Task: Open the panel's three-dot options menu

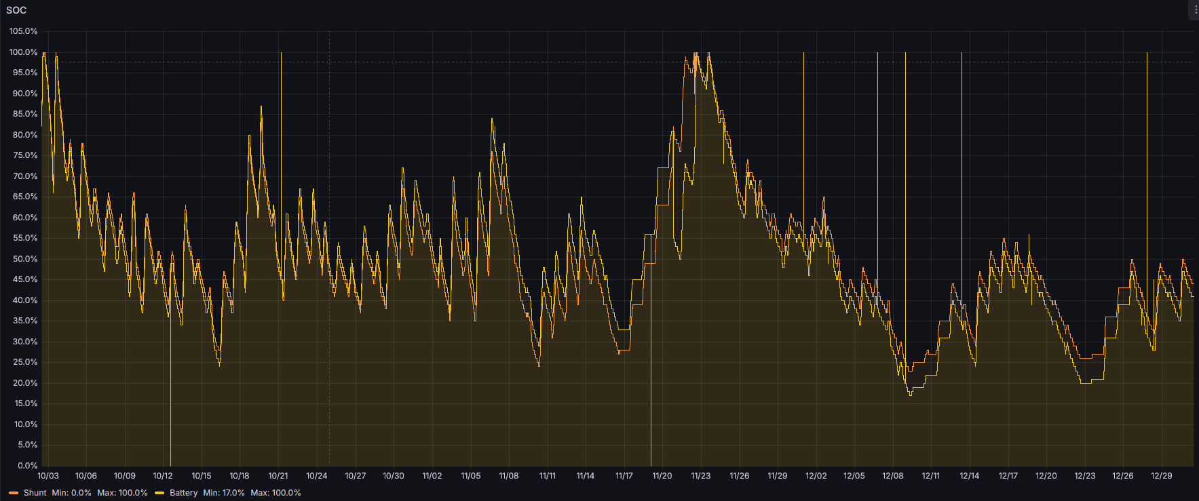Action: pyautogui.click(x=1195, y=10)
